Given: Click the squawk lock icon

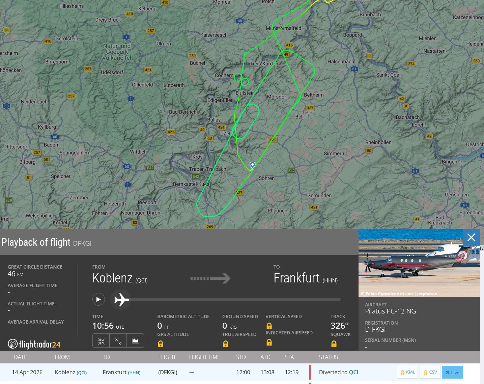Looking at the screenshot, I should [334, 344].
